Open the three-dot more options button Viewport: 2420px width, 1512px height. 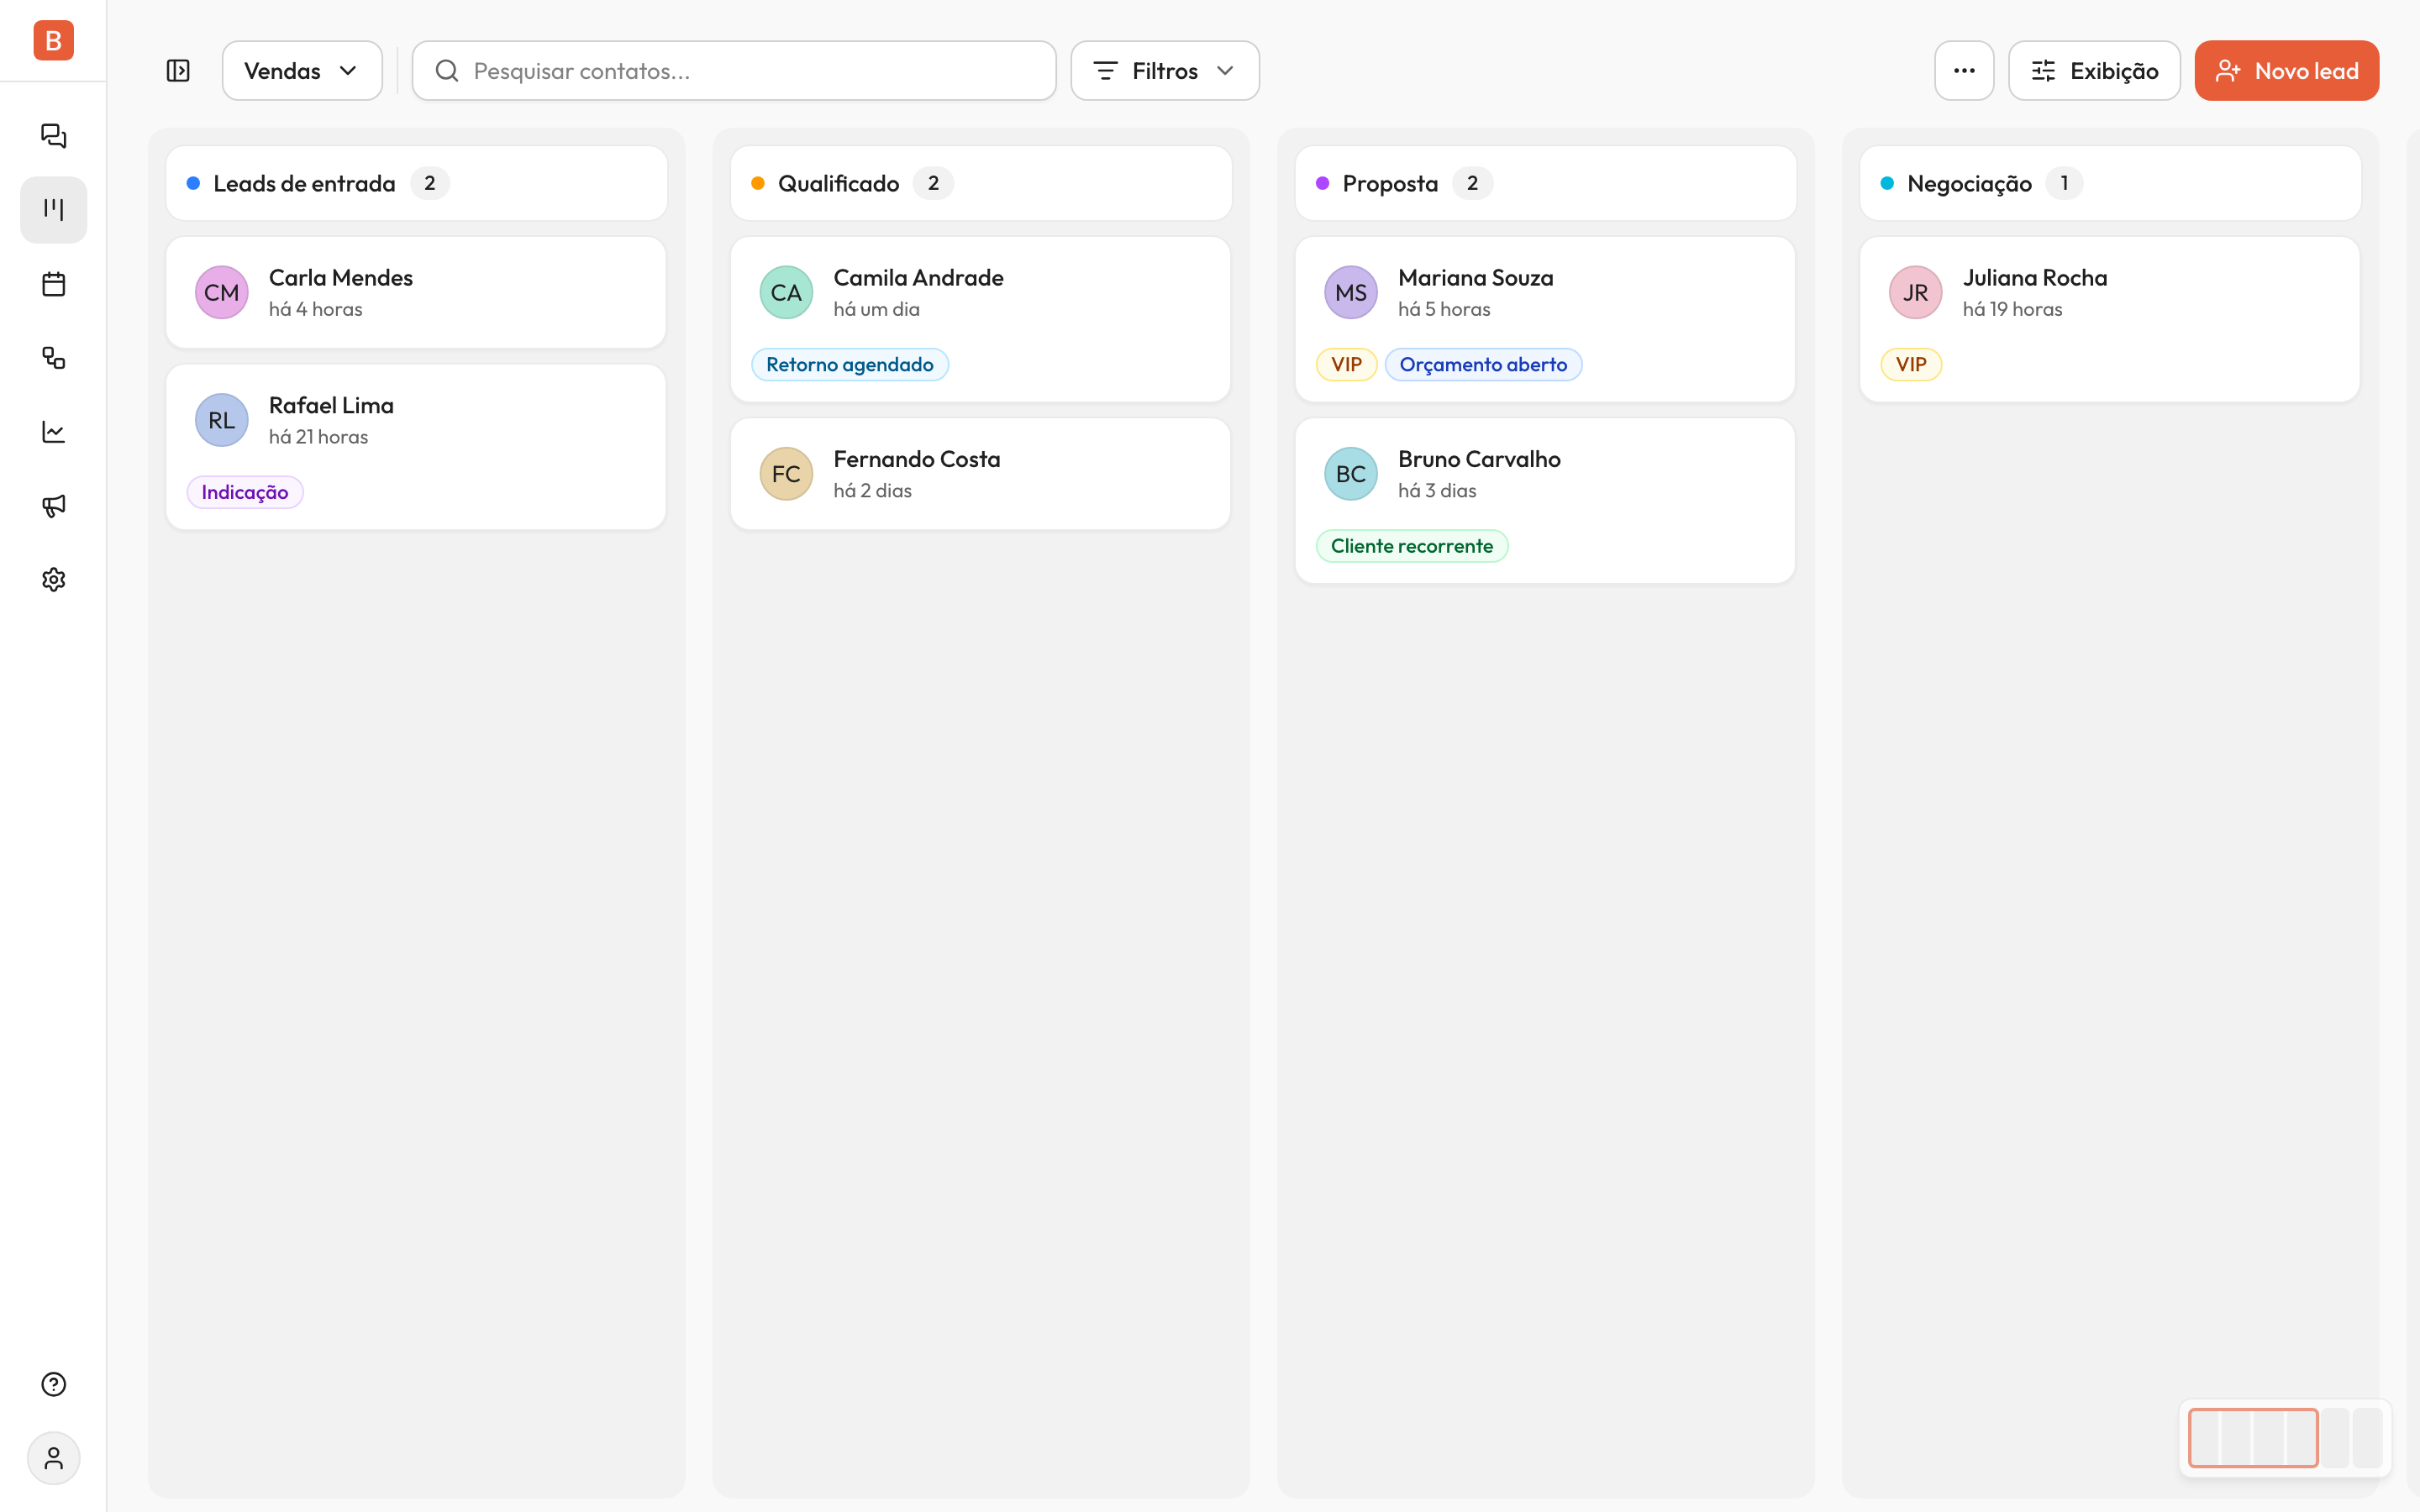click(x=1964, y=71)
